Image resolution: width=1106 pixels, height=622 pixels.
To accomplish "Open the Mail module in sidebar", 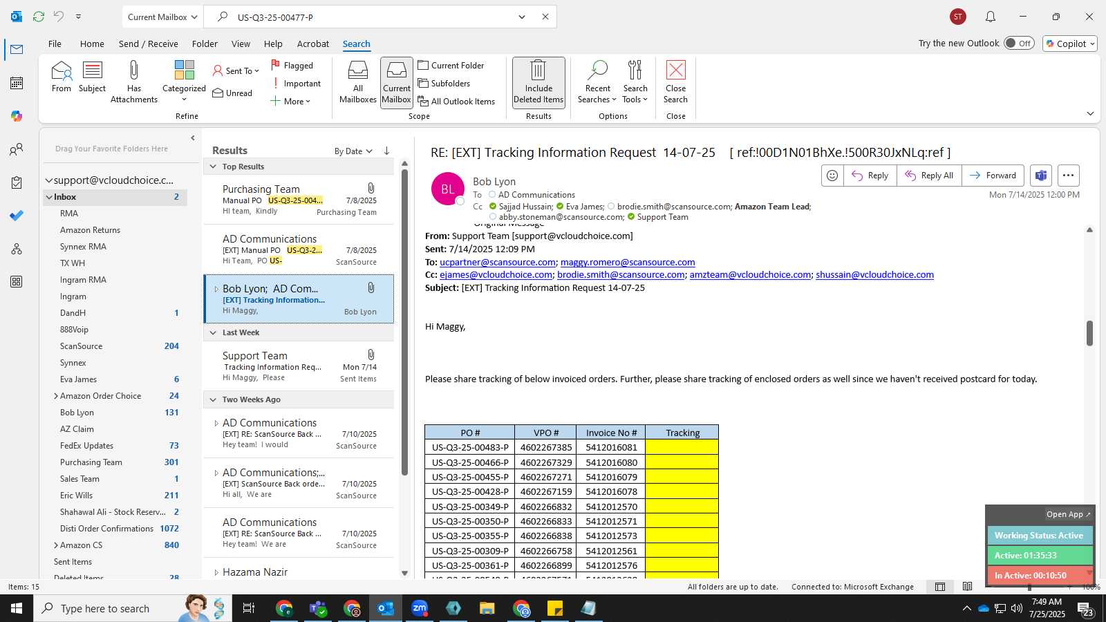I will (x=17, y=49).
